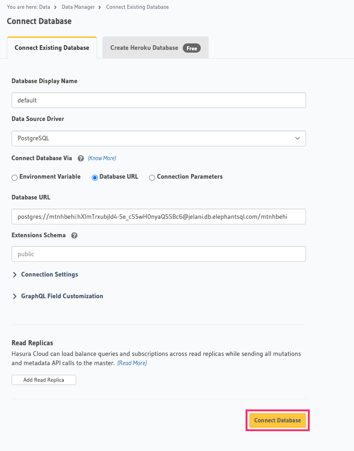Choose Connection Parameters as connection method
The width and height of the screenshot is (354, 451).
tap(152, 177)
